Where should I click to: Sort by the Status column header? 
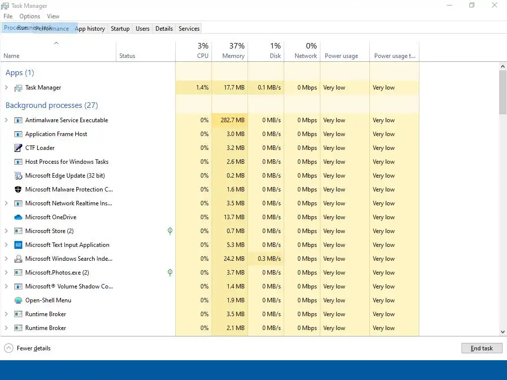point(146,51)
